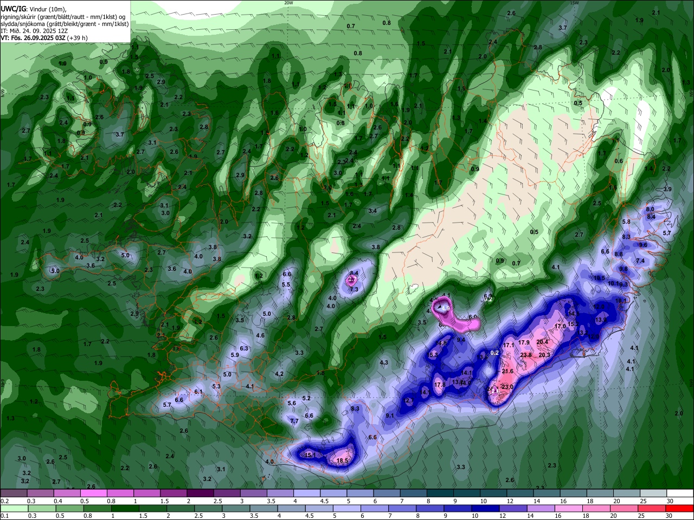This screenshot has width=694, height=520.
Task: Click the 'IT: Mið. 24. 09. 2025 12Z' line
Action: click(34, 31)
